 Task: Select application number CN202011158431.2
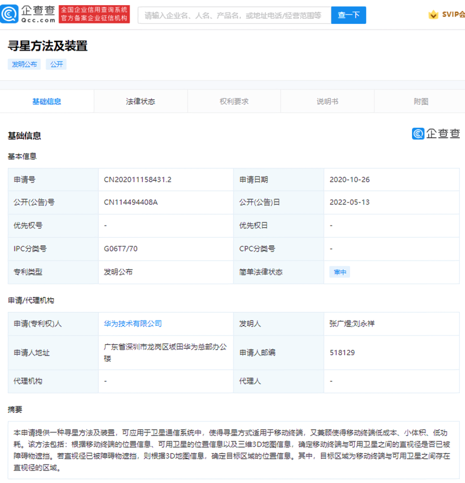click(138, 180)
